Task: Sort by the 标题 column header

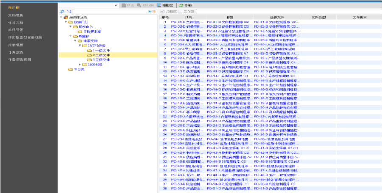Action: 230,17
